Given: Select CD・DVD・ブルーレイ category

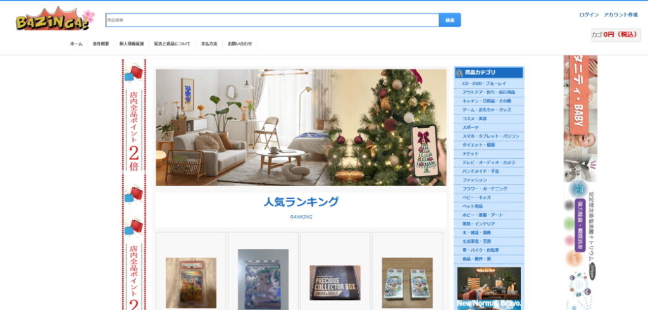Looking at the screenshot, I should click(484, 84).
